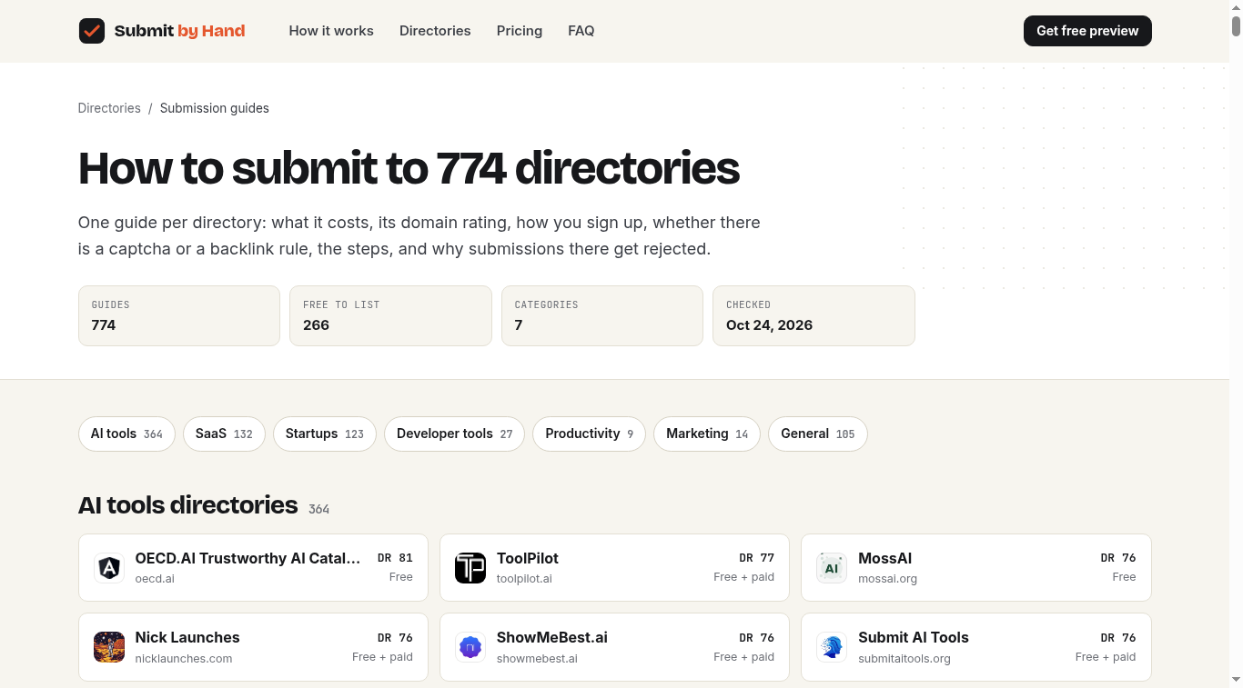Show Productivity directories
Viewport: 1243px width, 688px height.
(x=590, y=434)
